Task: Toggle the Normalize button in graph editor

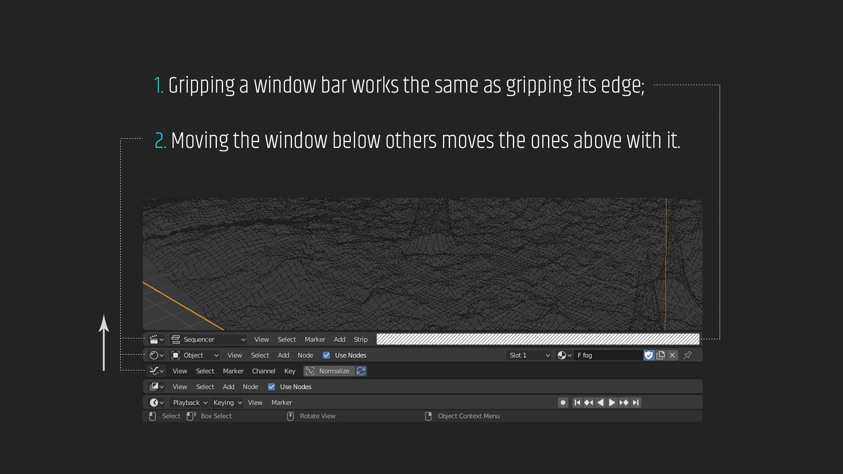Action: point(329,371)
